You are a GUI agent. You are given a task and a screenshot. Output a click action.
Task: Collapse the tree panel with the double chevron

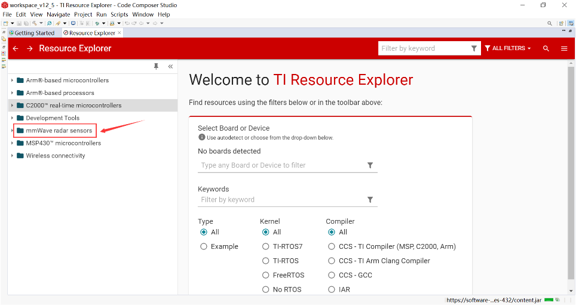(x=170, y=66)
